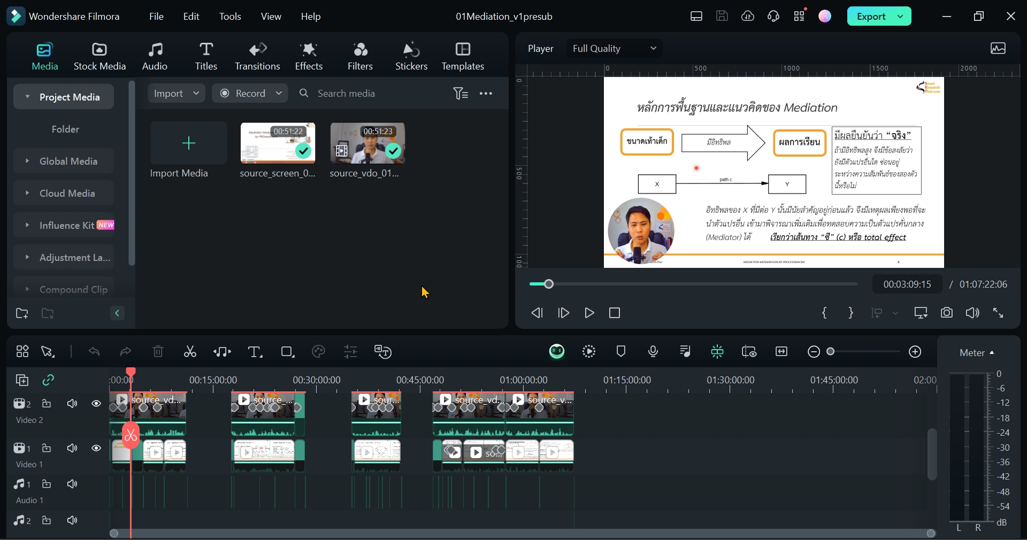The height and width of the screenshot is (540, 1027).
Task: Open the Stickers panel
Action: (x=411, y=56)
